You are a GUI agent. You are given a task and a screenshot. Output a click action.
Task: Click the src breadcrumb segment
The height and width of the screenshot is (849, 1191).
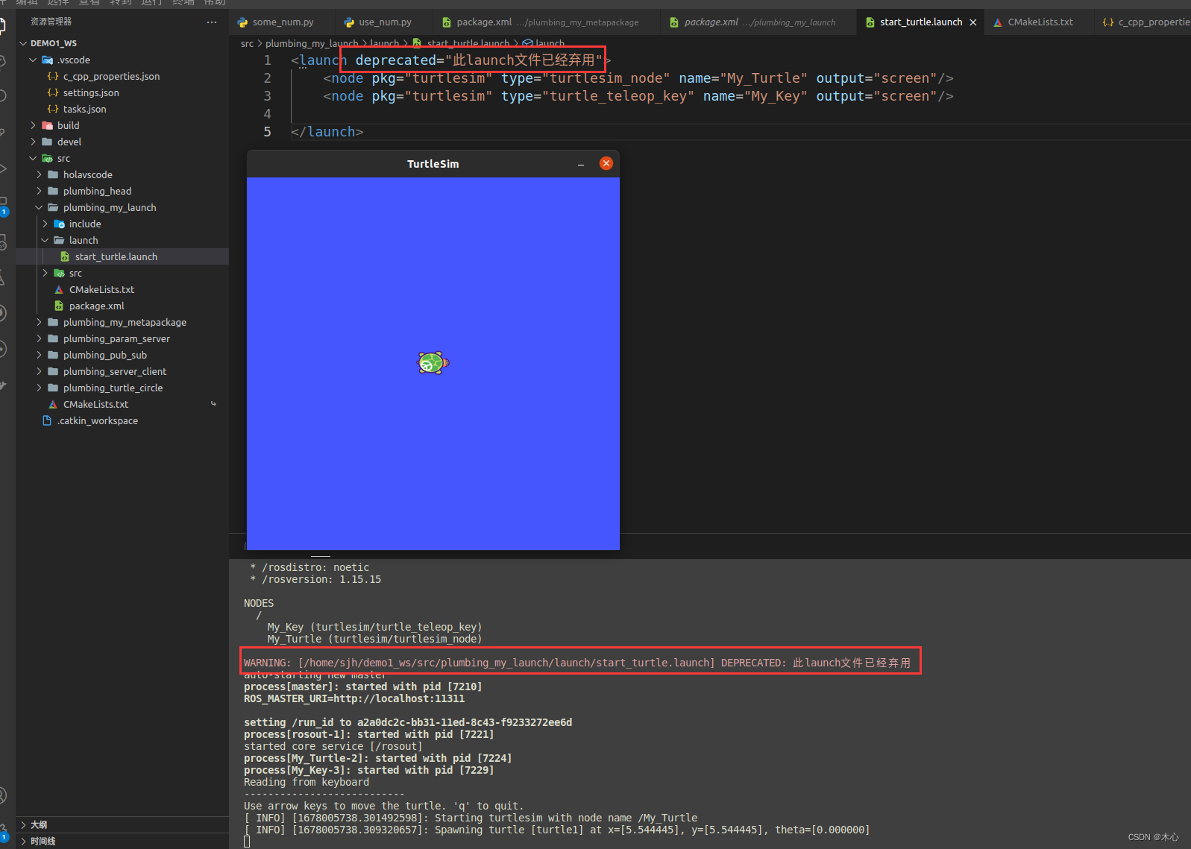click(247, 43)
